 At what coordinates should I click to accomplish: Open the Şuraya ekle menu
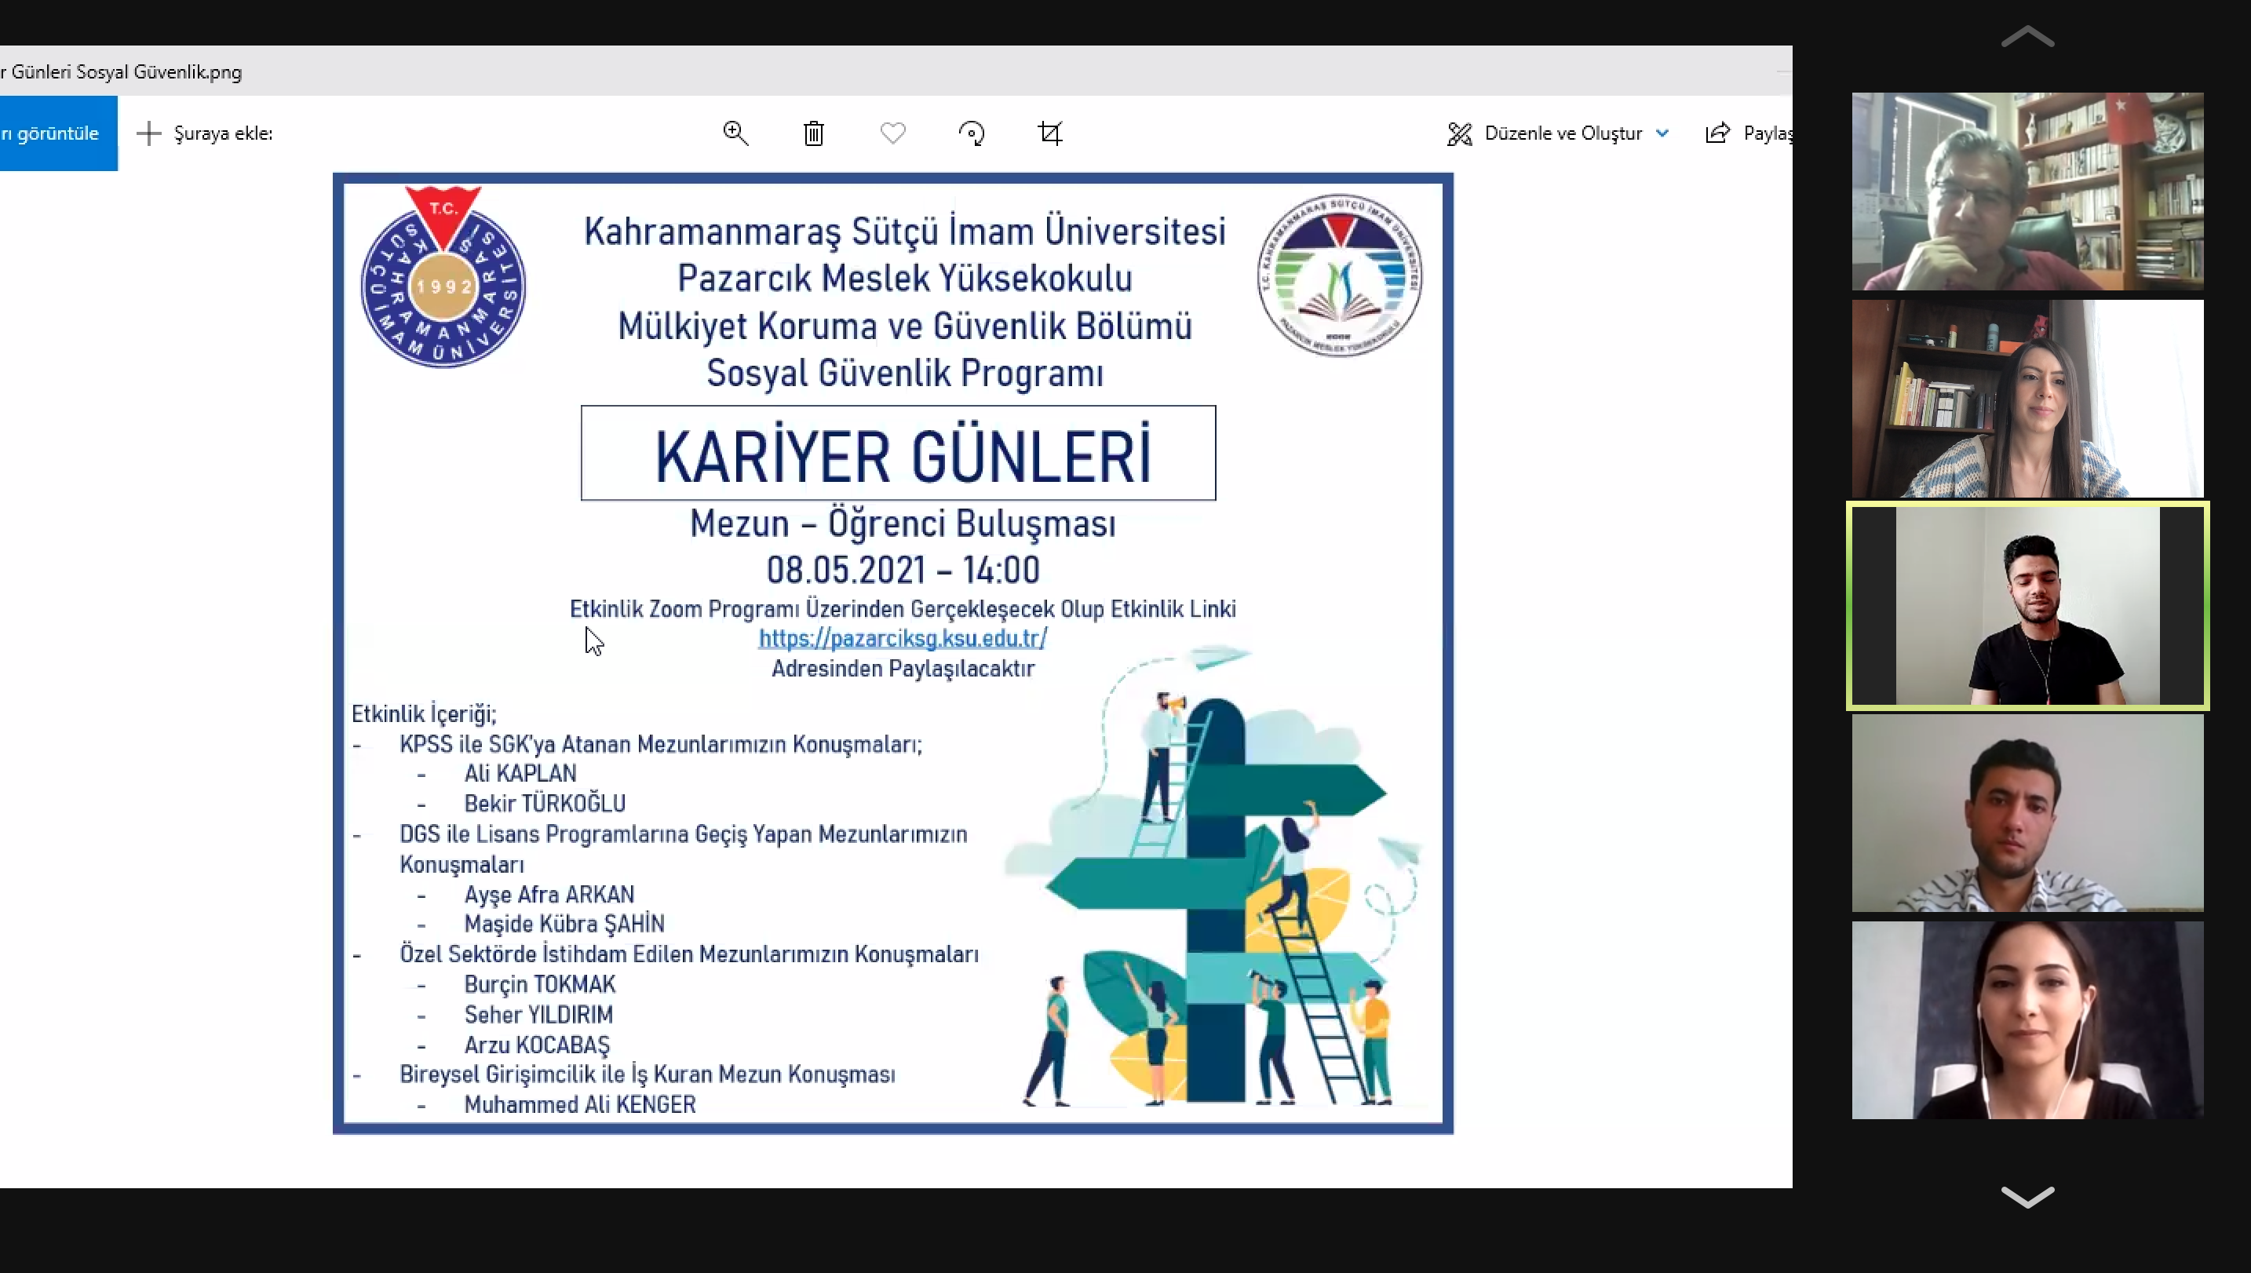[223, 133]
